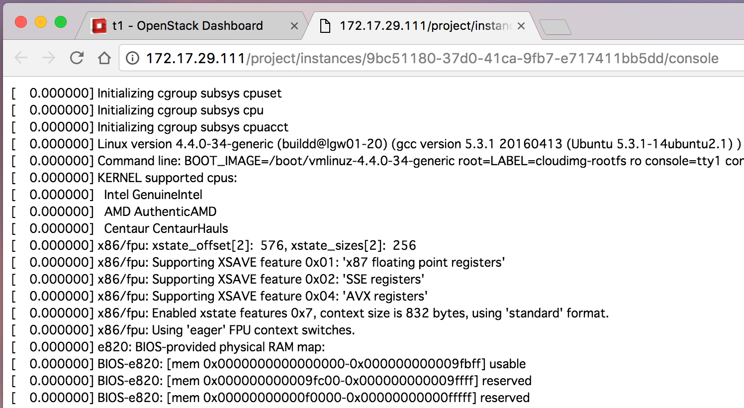
Task: Open a new browser tab
Action: pos(555,27)
